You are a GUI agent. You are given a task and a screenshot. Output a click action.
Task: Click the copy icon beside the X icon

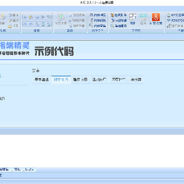click(x=37, y=17)
